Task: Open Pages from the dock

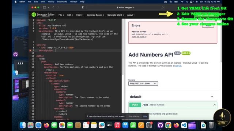Action: [x=141, y=125]
